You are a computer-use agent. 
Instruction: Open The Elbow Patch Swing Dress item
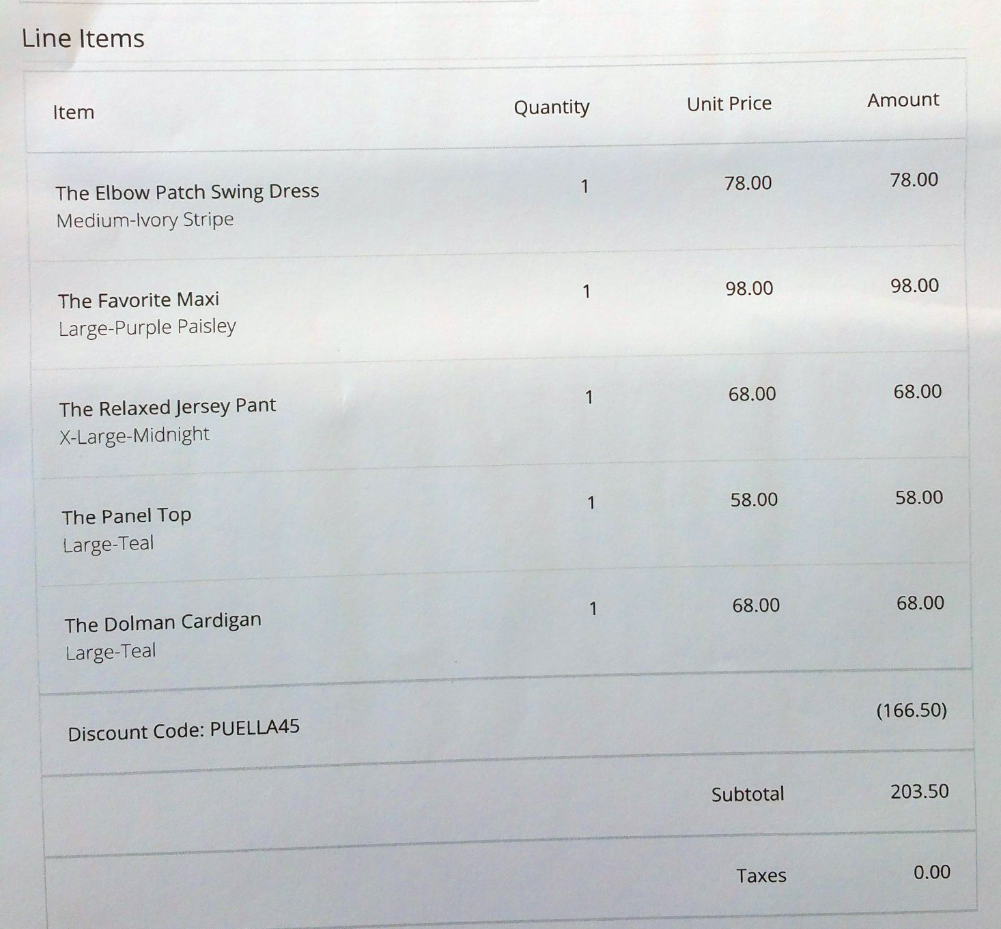click(x=187, y=192)
